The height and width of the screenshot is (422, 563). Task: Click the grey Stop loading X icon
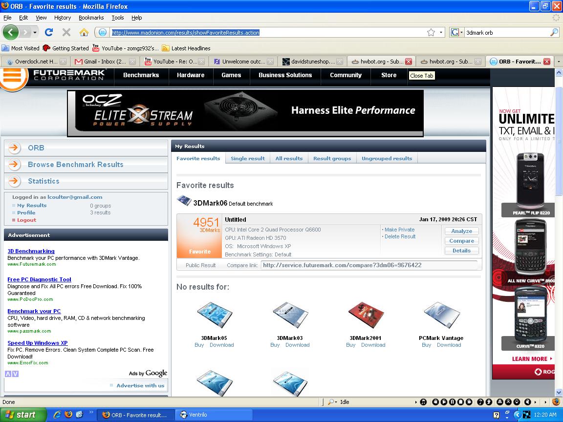[x=66, y=32]
